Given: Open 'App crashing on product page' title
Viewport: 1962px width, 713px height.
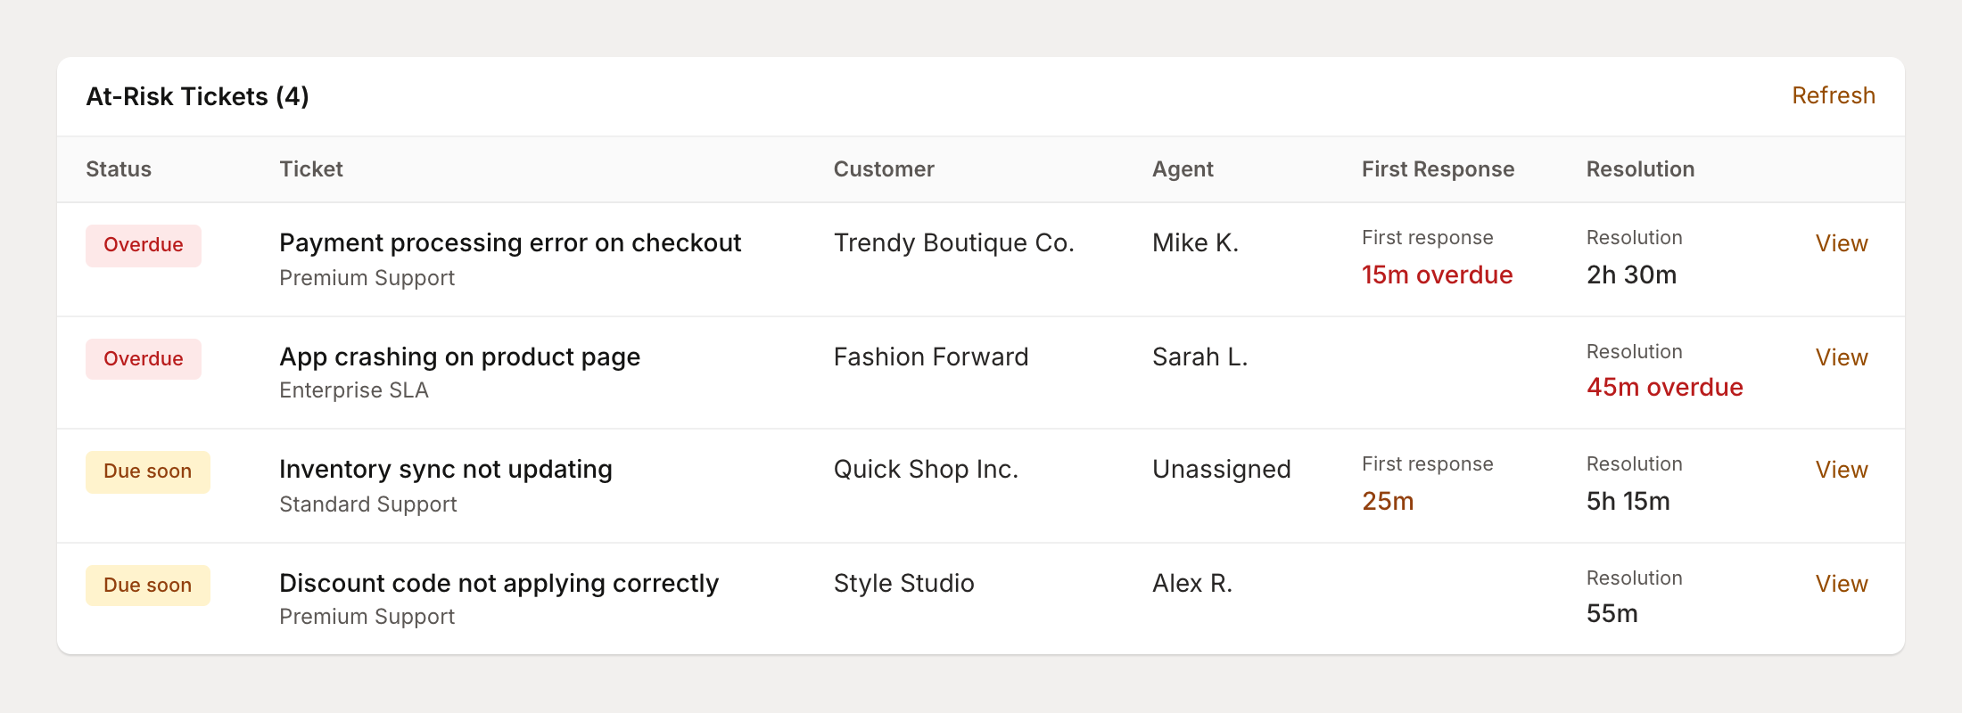Looking at the screenshot, I should click(x=459, y=357).
